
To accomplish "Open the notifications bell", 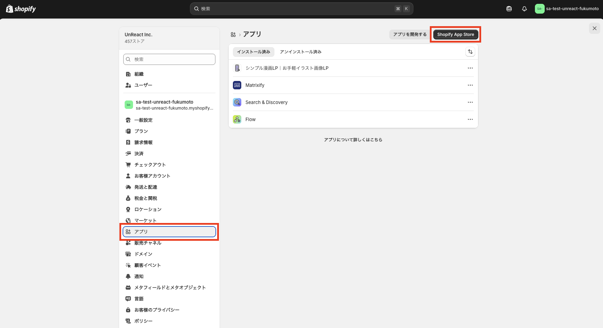I will point(524,9).
